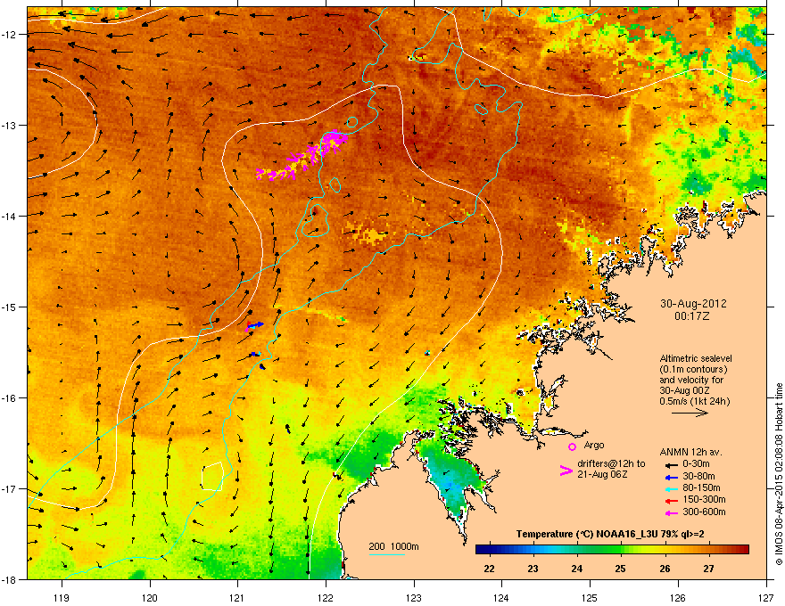The width and height of the screenshot is (785, 606).
Task: Click longitude axis label '127'
Action: (766, 597)
